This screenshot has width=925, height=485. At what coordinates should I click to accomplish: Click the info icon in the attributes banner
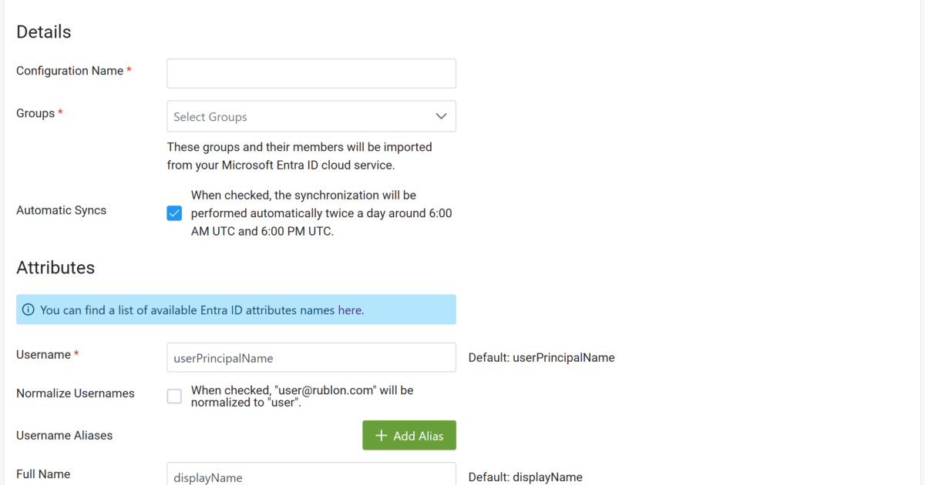click(29, 310)
